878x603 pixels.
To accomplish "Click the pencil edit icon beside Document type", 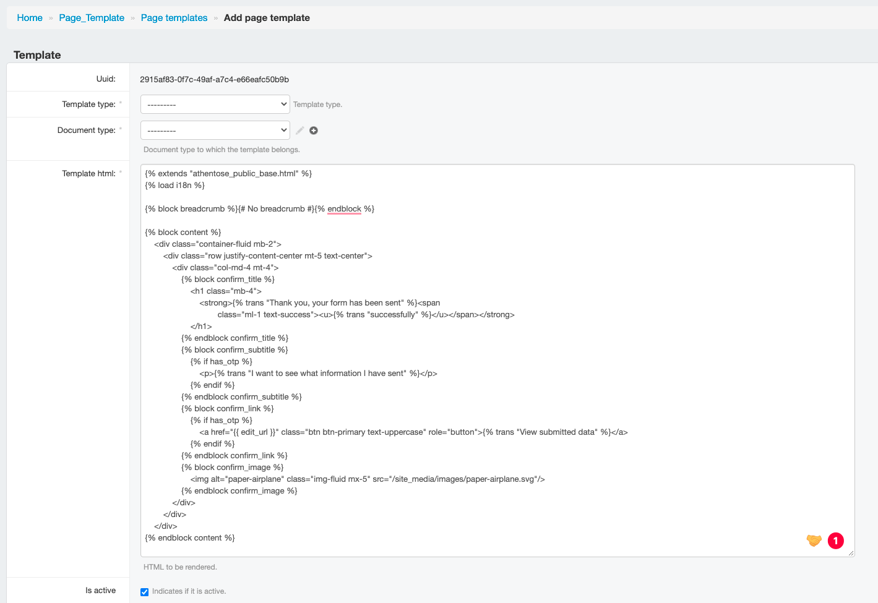I will pos(300,130).
